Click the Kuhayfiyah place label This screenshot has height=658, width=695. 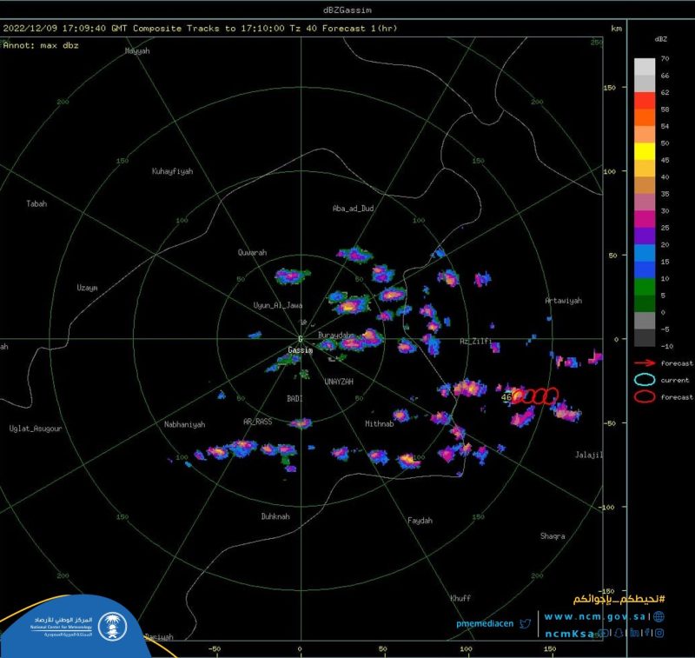[x=172, y=171]
